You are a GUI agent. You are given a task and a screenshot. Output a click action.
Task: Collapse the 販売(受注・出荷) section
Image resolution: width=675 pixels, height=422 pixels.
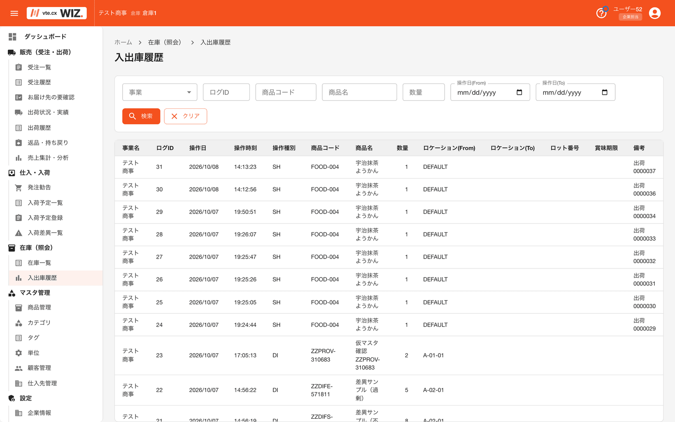coord(45,52)
